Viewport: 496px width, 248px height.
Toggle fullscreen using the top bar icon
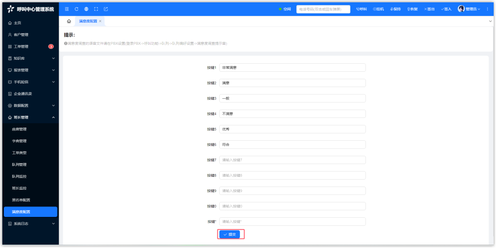(x=96, y=9)
